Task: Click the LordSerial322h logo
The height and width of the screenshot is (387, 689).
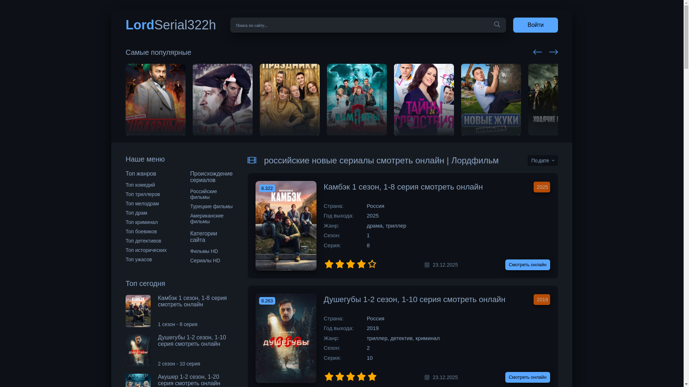Action: (x=171, y=25)
